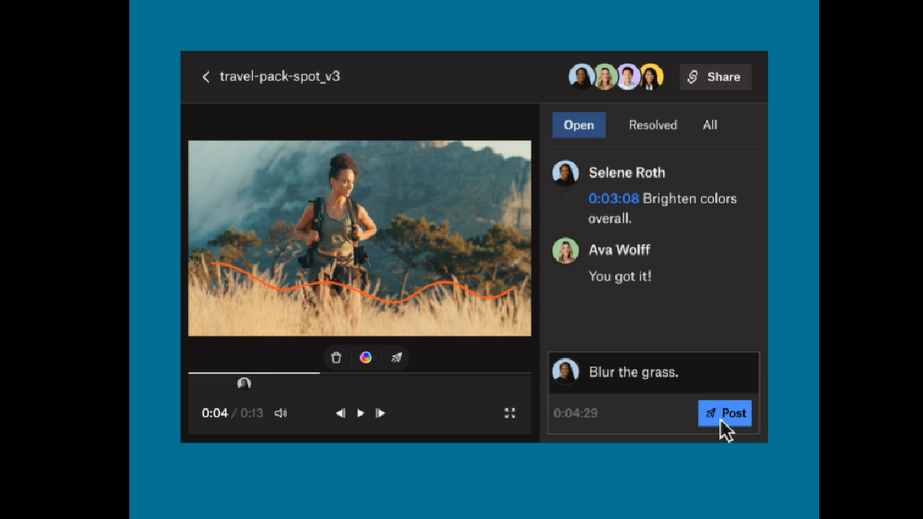Click the yellow collaborator avatar in the header
The width and height of the screenshot is (923, 519).
(651, 77)
